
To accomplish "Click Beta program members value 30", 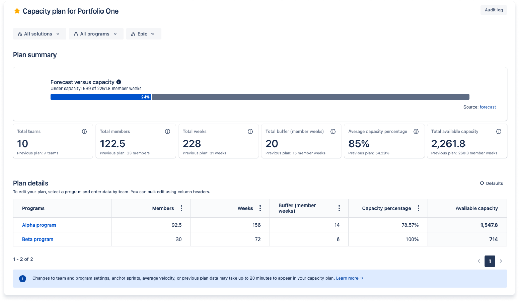I will click(179, 240).
